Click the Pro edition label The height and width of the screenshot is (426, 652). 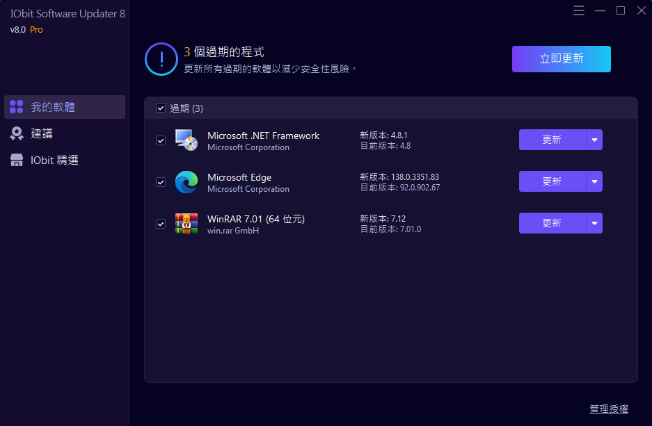(36, 30)
